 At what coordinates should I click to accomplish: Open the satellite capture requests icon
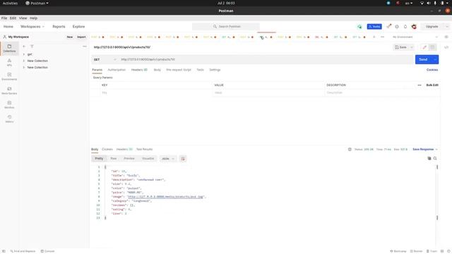388,27
